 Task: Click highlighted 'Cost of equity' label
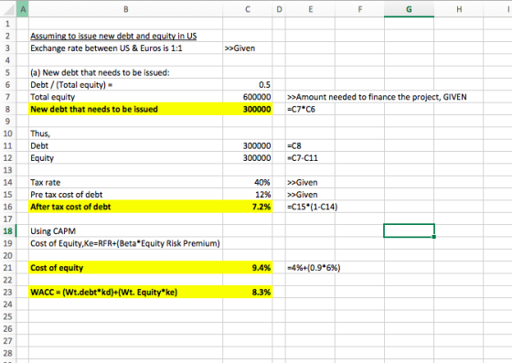pyautogui.click(x=126, y=268)
